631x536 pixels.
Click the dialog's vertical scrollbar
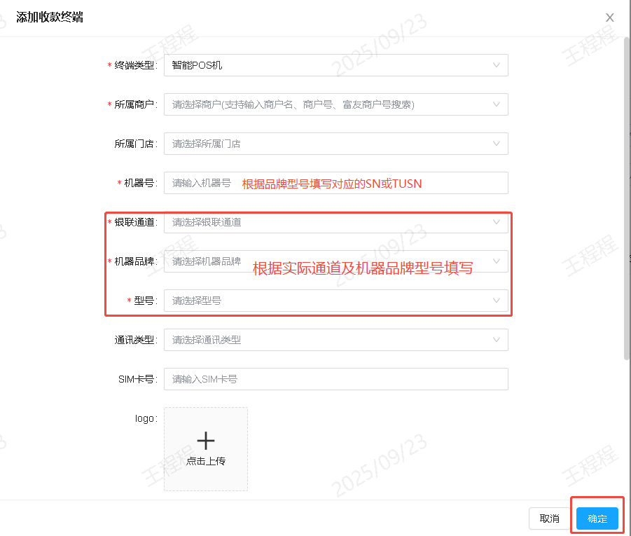click(627, 196)
